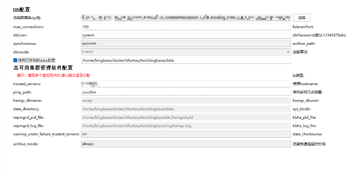Click the running_under_failure_trusted_servers field
Image resolution: width=346 pixels, height=177 pixels.
pos(186,134)
